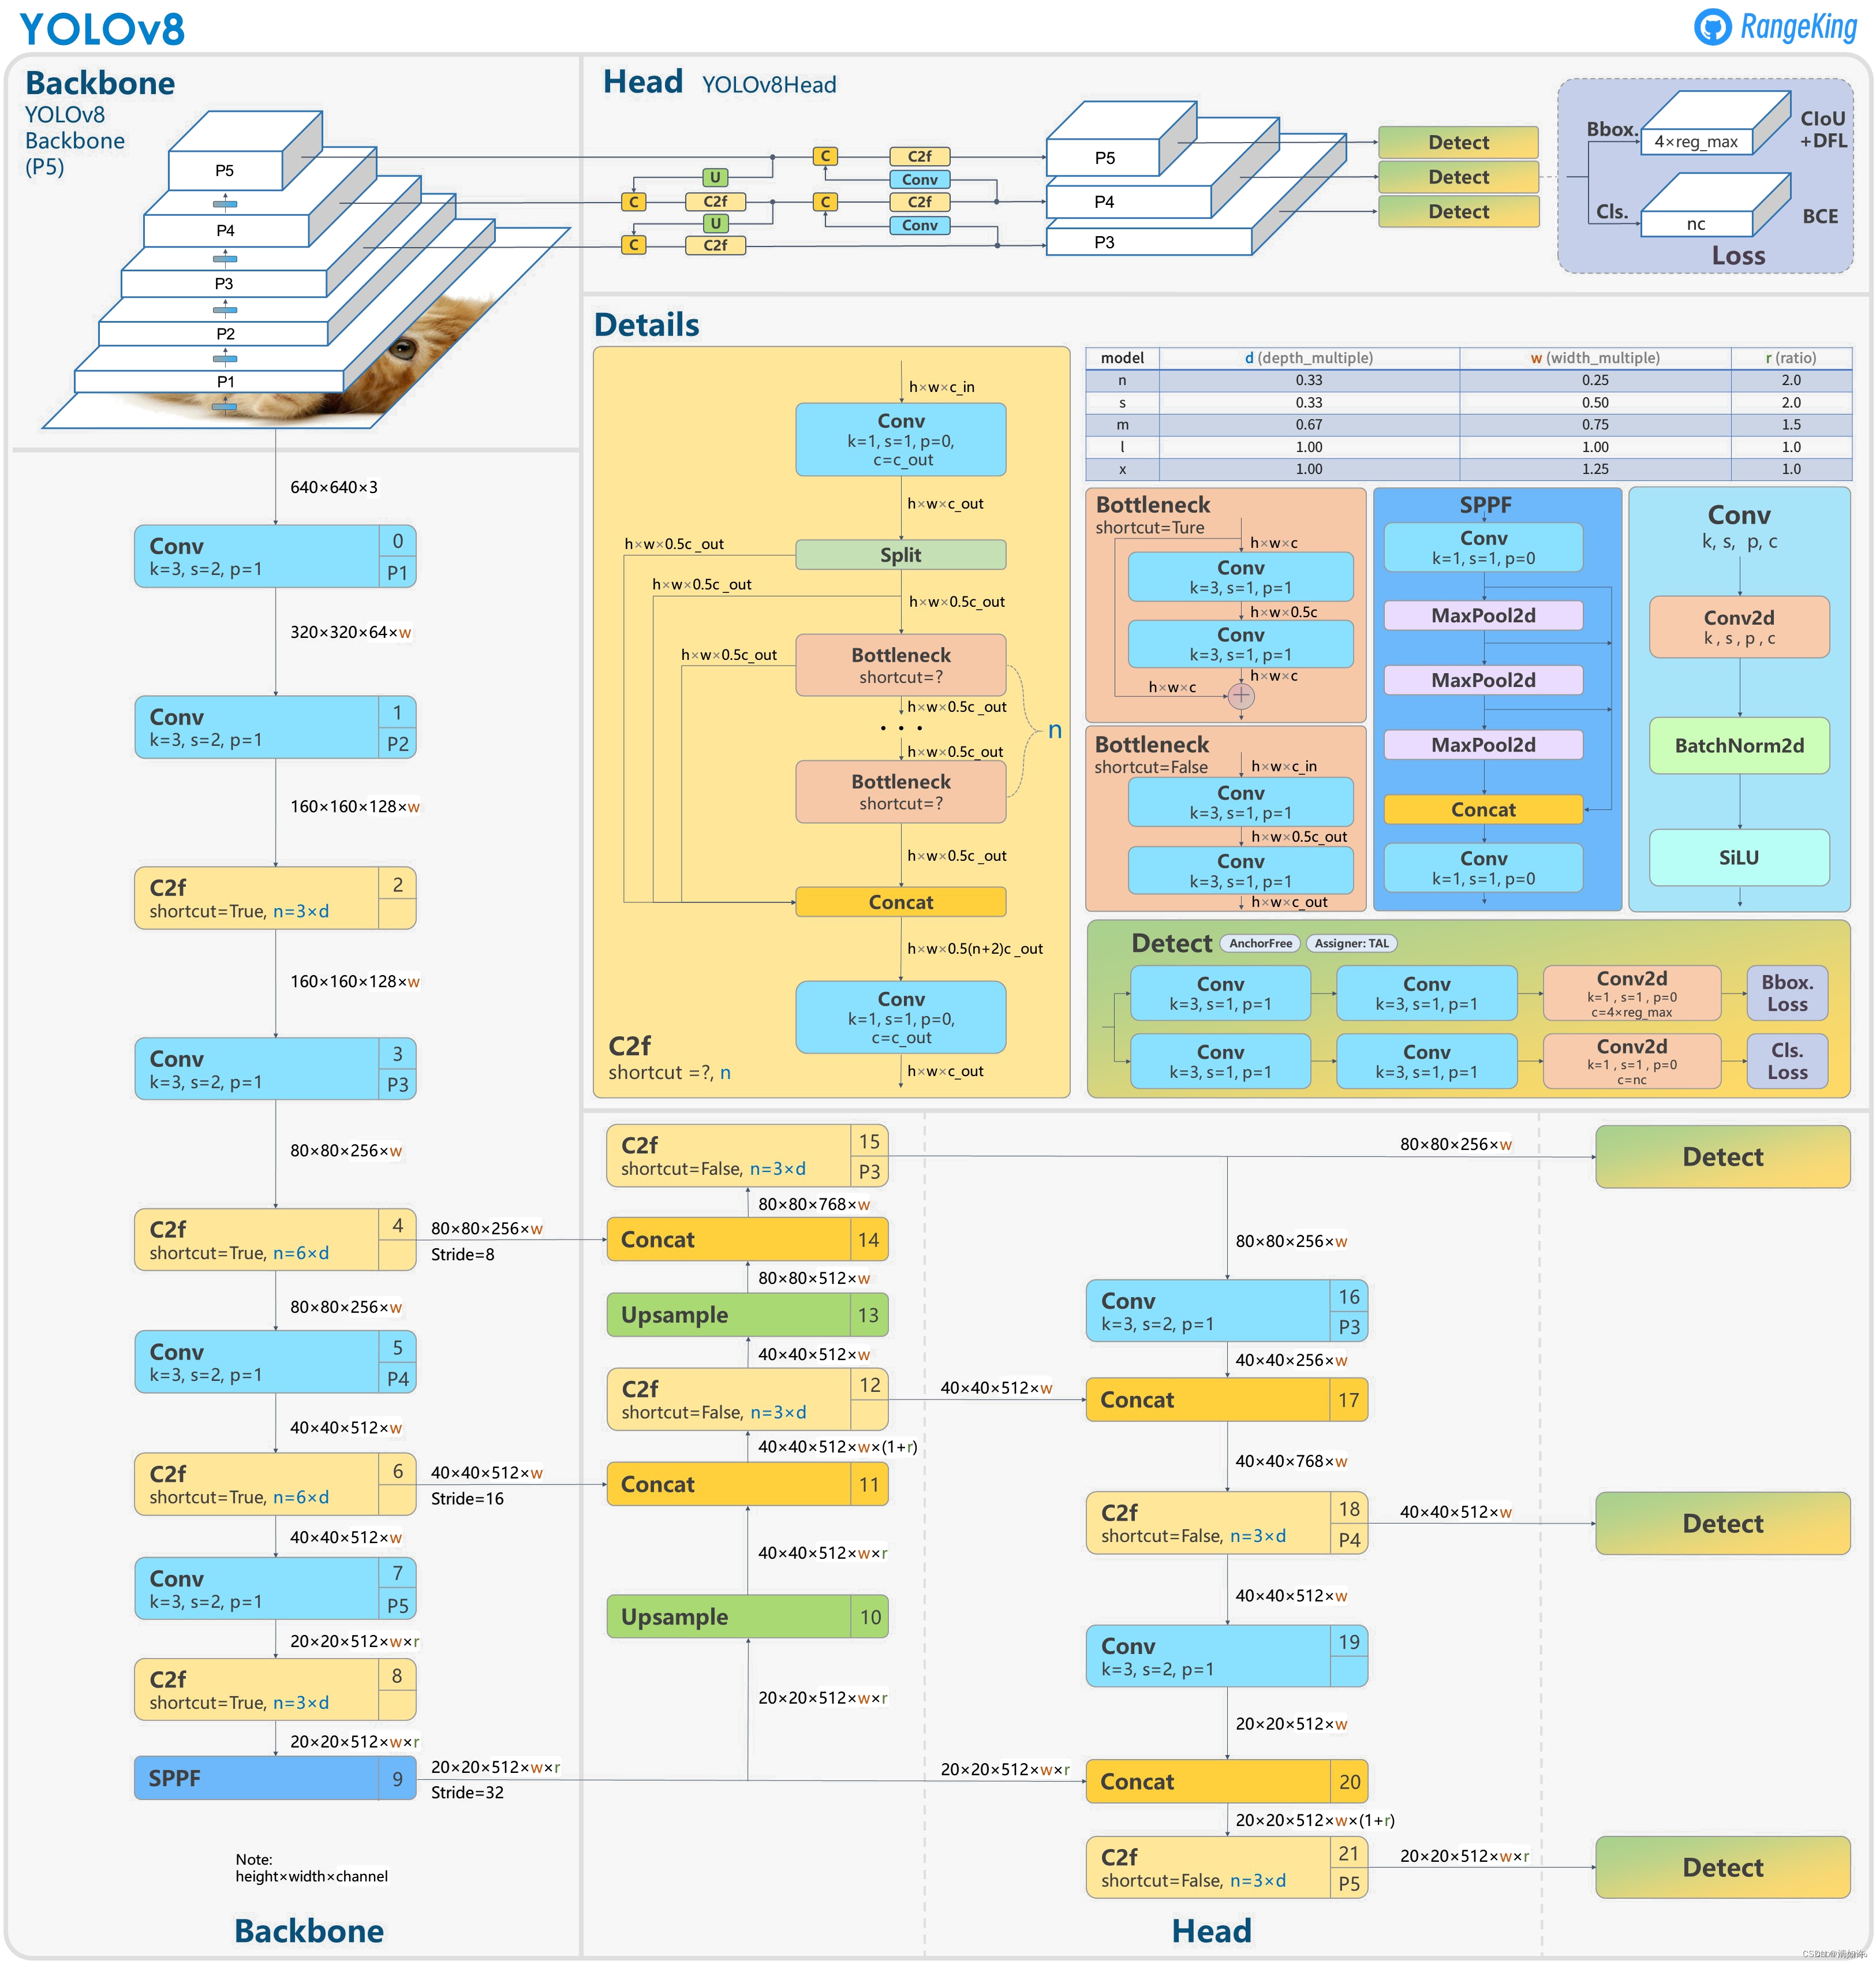Click the SPPF block numbered 9
Viewport: 1876px width, 1964px height.
click(275, 1779)
